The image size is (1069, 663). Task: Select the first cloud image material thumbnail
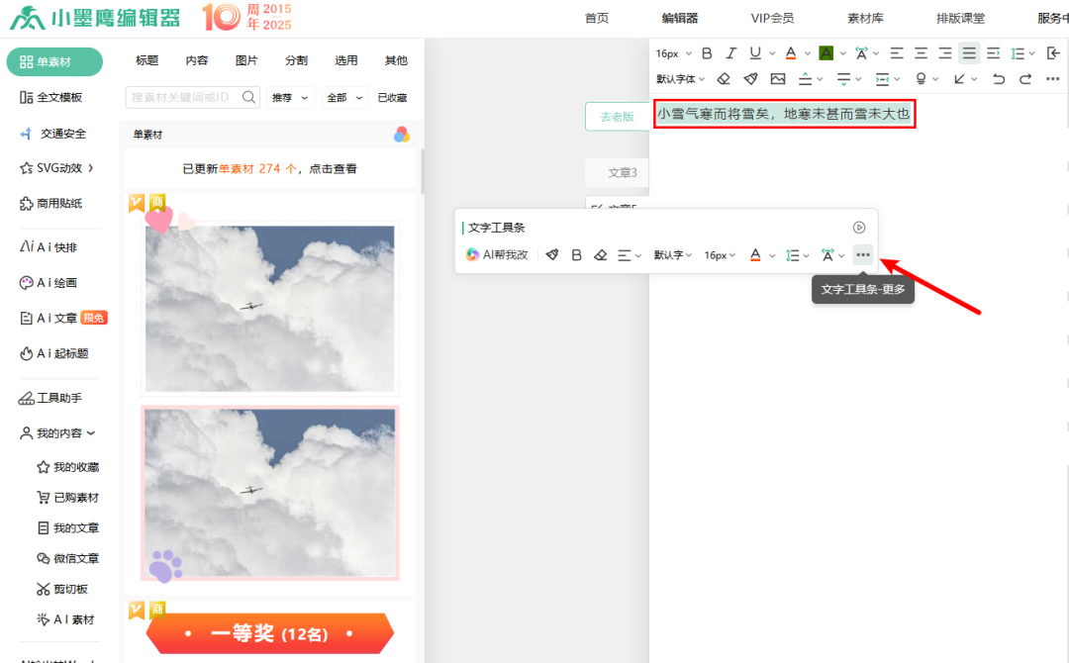270,308
